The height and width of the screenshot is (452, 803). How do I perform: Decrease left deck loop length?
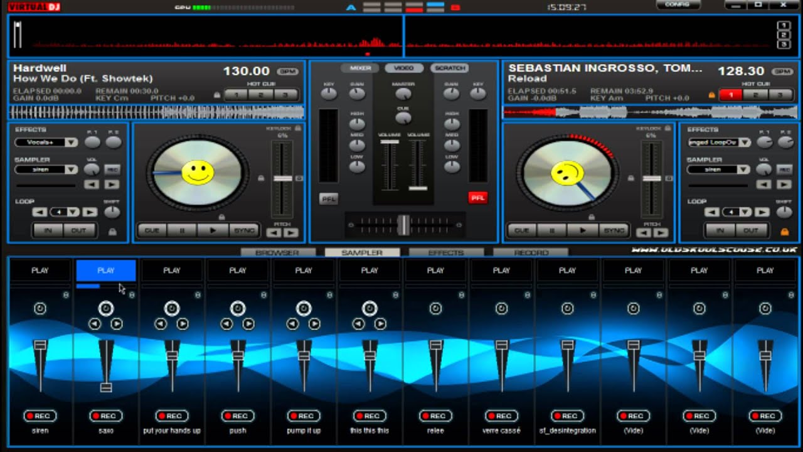40,212
